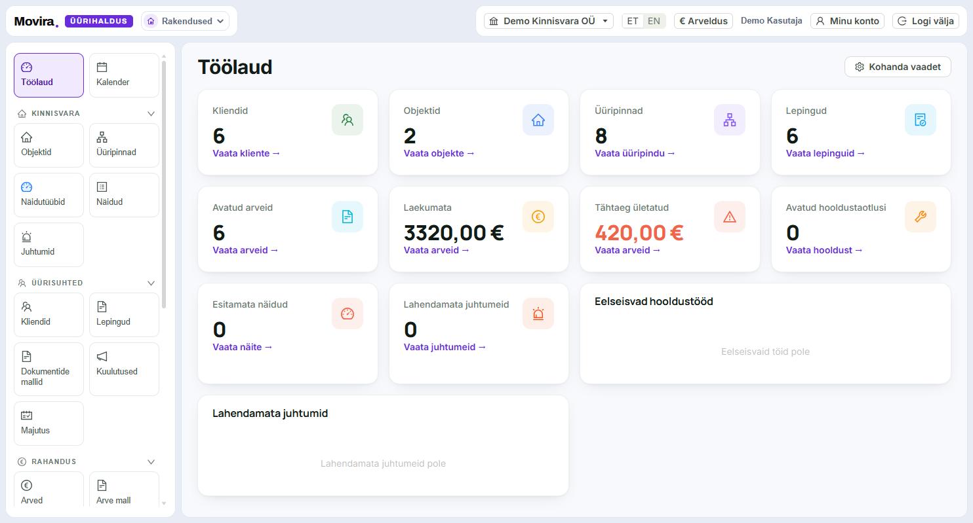
Task: Click the Kliendid card people icon
Action: click(x=347, y=120)
